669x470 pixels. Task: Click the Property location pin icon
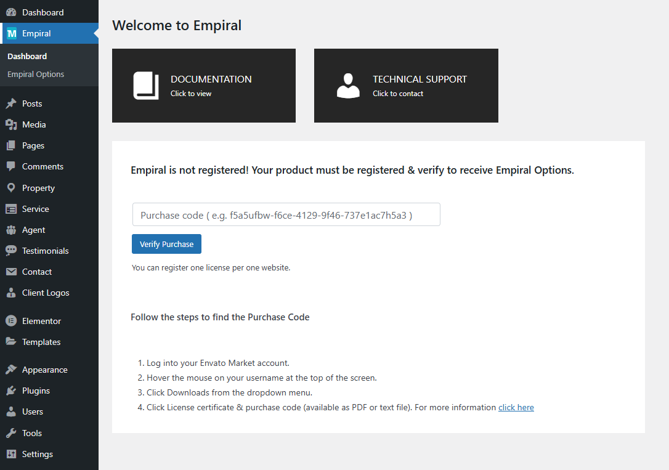coord(11,188)
